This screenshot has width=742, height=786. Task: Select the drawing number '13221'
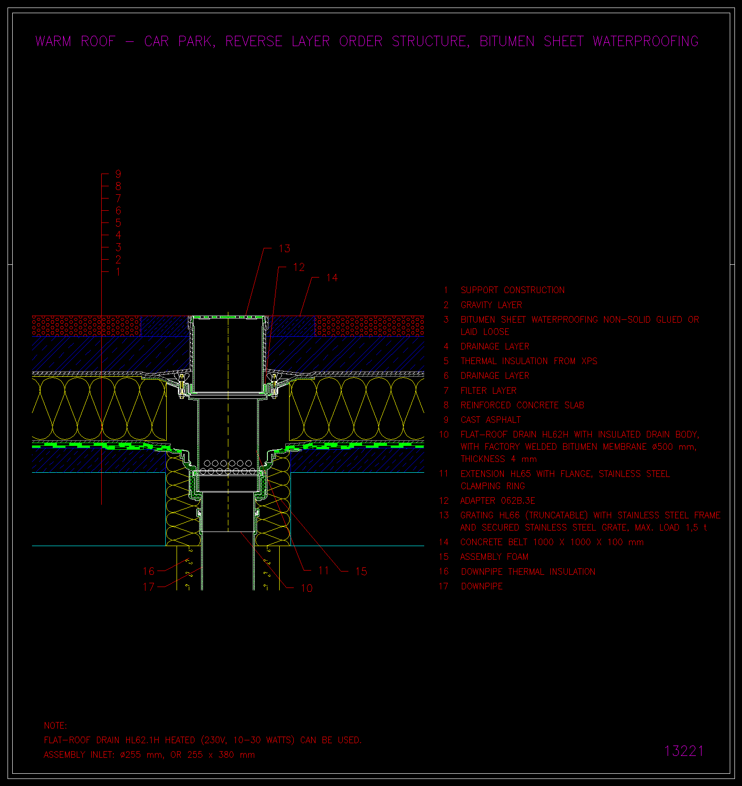pyautogui.click(x=684, y=751)
